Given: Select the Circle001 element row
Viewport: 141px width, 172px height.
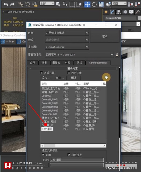Looking at the screenshot, I should click(x=73, y=96).
